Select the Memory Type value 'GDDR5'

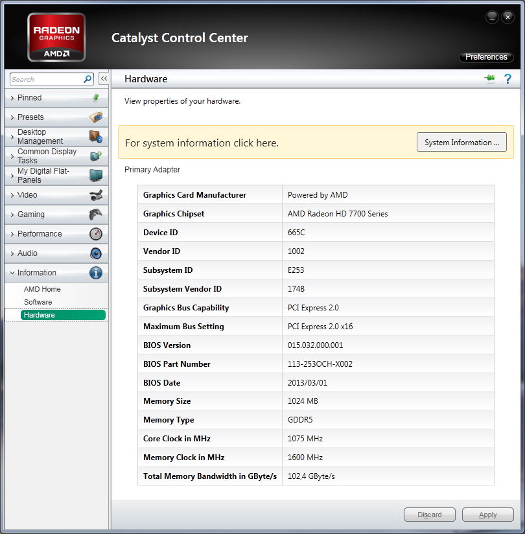click(x=300, y=420)
